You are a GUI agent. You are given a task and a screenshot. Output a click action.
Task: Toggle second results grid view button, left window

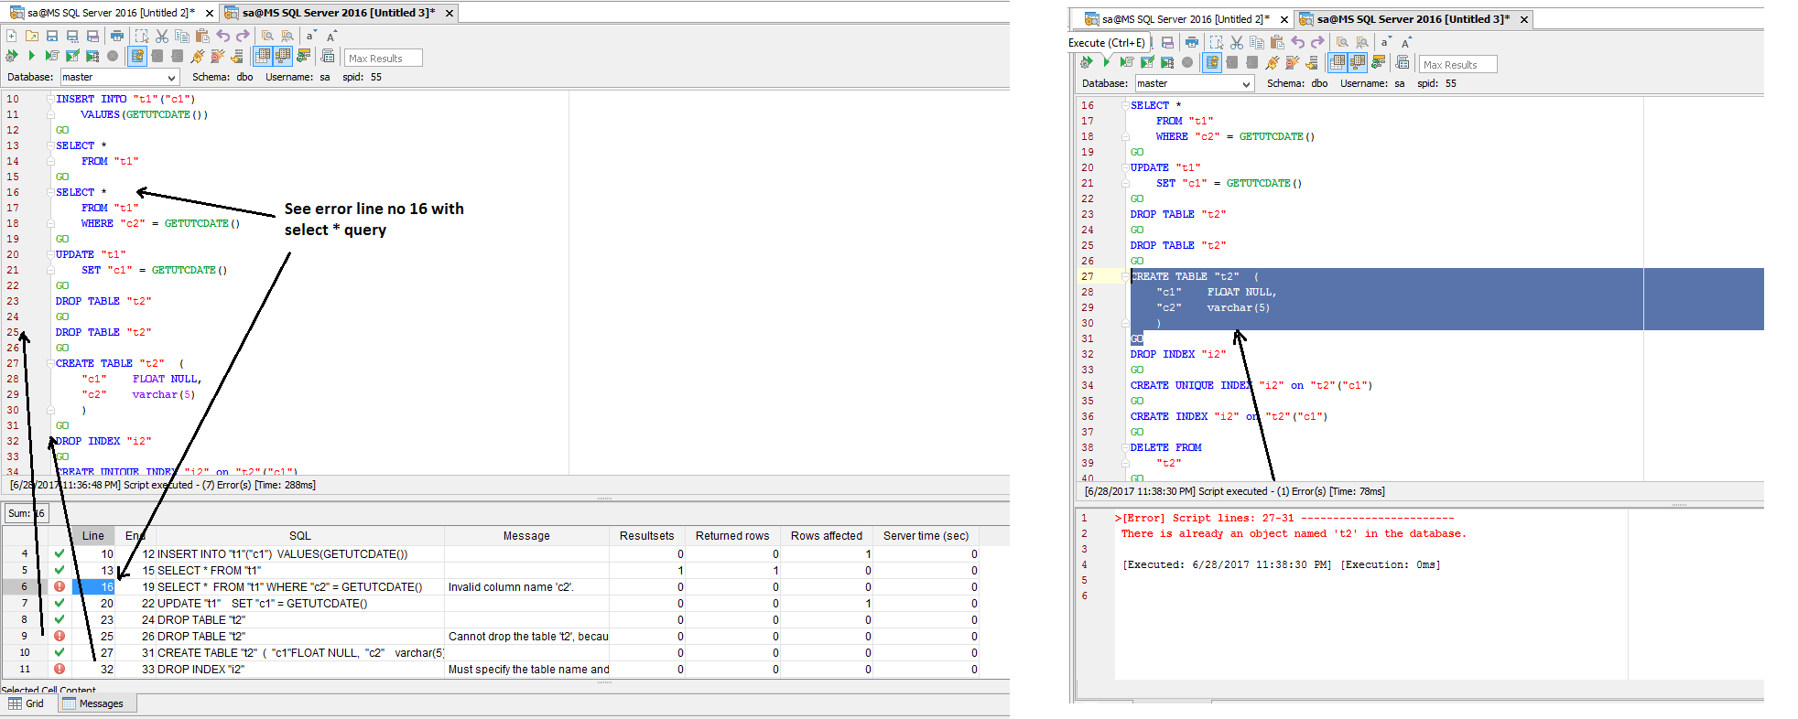tap(283, 56)
